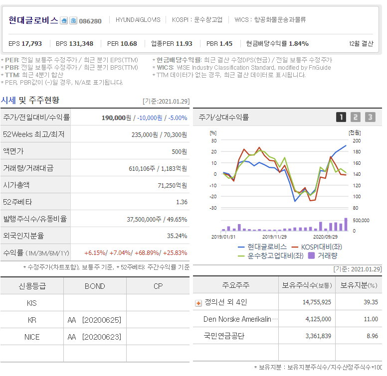
Task: Select the 1.36 beta value
Action: click(x=182, y=202)
